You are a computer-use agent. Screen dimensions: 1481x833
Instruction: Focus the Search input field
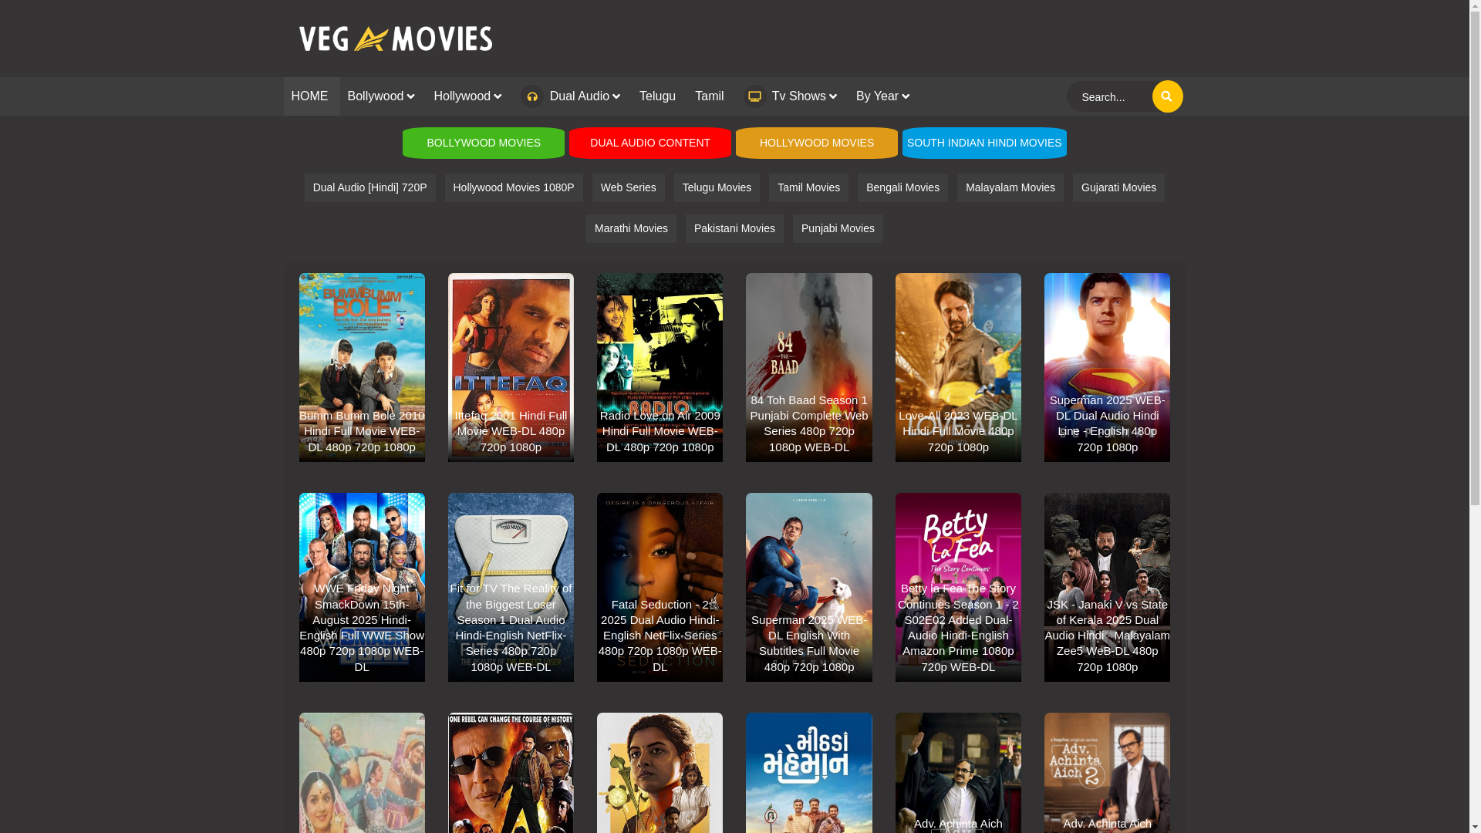pos(1110,97)
